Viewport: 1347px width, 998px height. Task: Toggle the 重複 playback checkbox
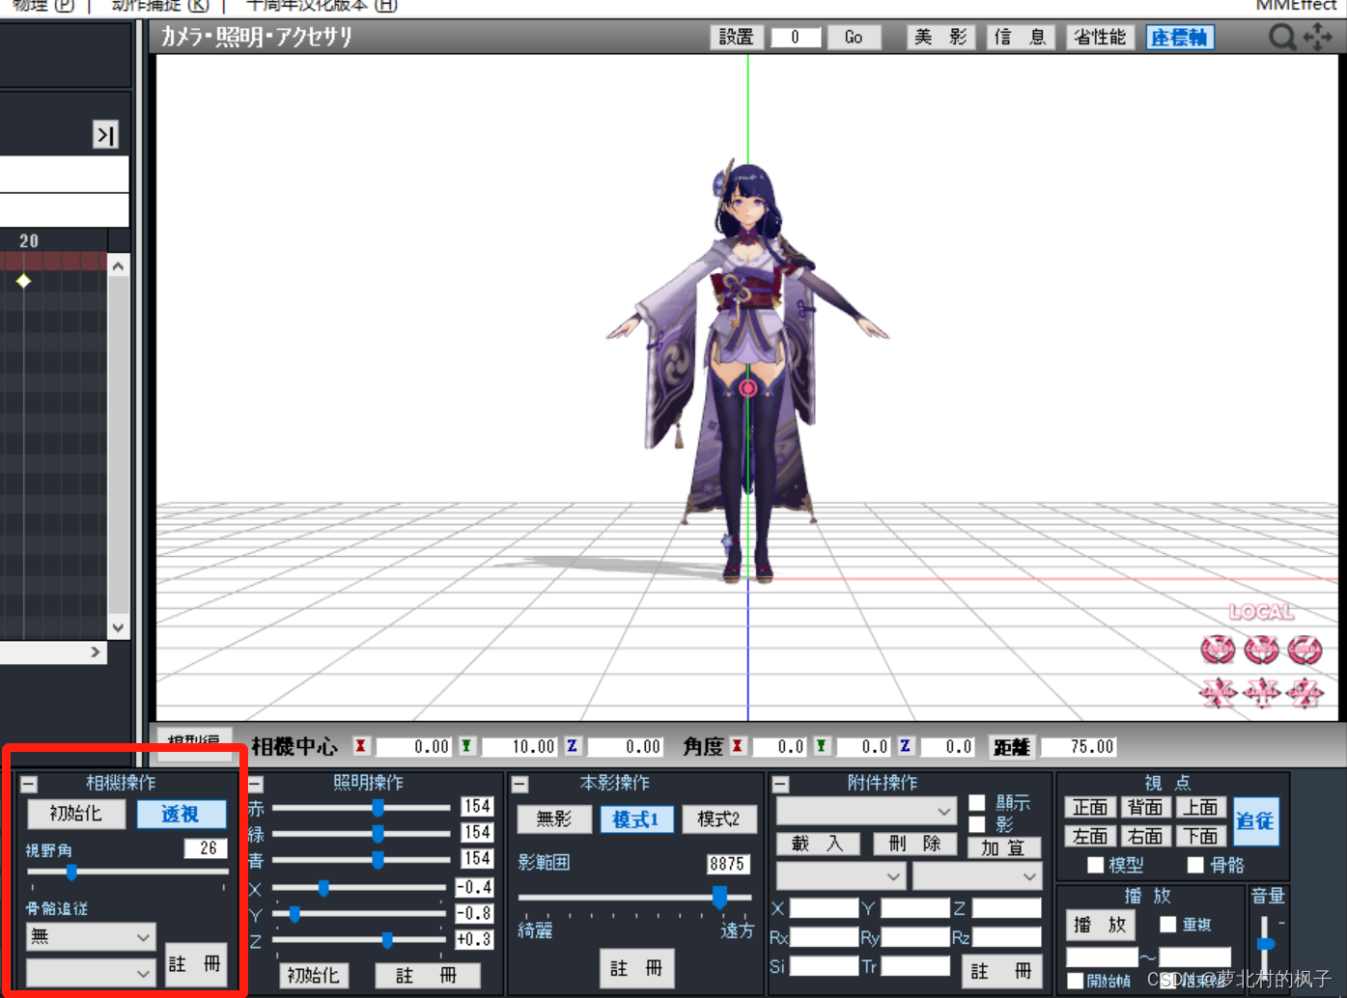click(1167, 925)
